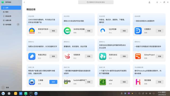
Task: Select the 无纸化会议 teal icon
Action: coord(103,56)
